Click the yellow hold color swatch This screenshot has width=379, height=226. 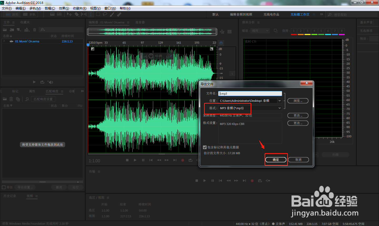[x=307, y=34]
